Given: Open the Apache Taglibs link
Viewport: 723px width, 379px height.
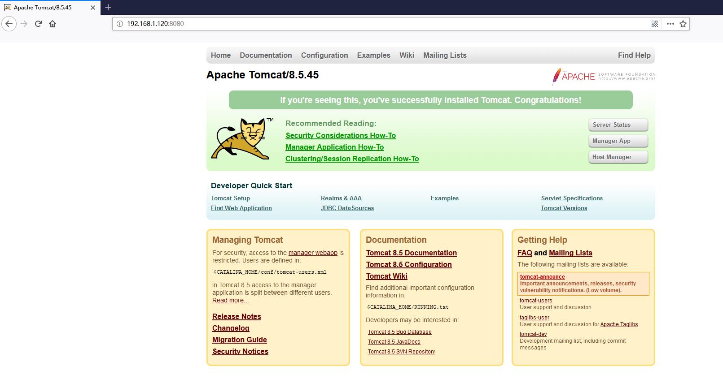Looking at the screenshot, I should click(619, 324).
